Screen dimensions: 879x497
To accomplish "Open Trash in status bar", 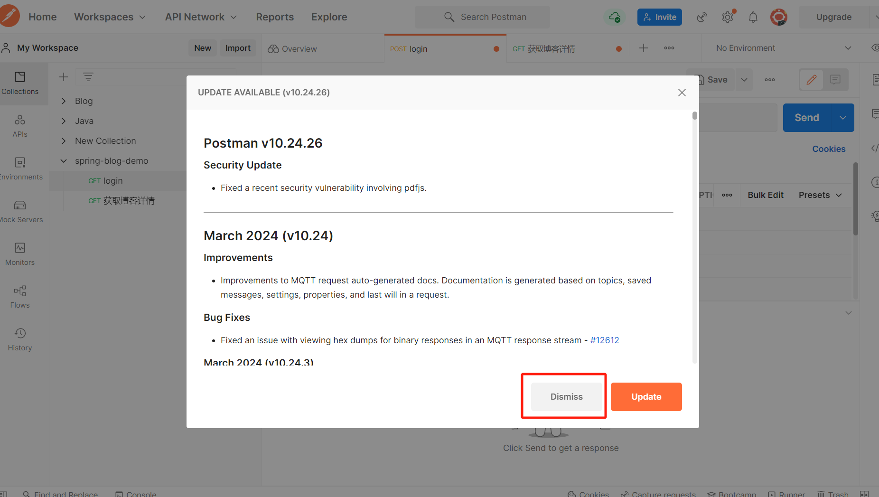I will click(x=832, y=494).
